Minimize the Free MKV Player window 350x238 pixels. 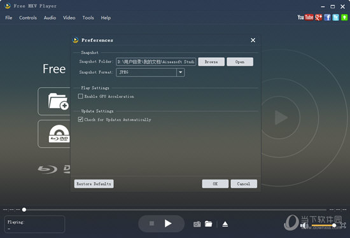coord(323,7)
